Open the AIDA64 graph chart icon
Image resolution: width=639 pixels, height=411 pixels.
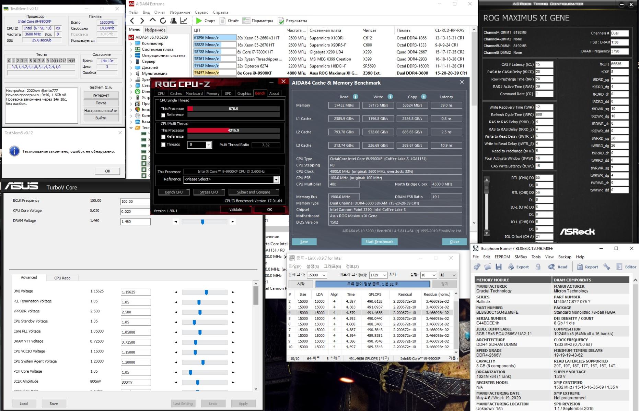click(184, 21)
